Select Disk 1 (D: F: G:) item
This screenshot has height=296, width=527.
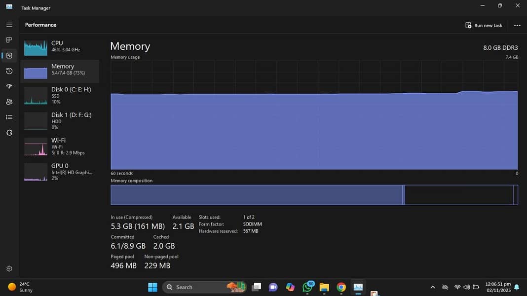(60, 121)
